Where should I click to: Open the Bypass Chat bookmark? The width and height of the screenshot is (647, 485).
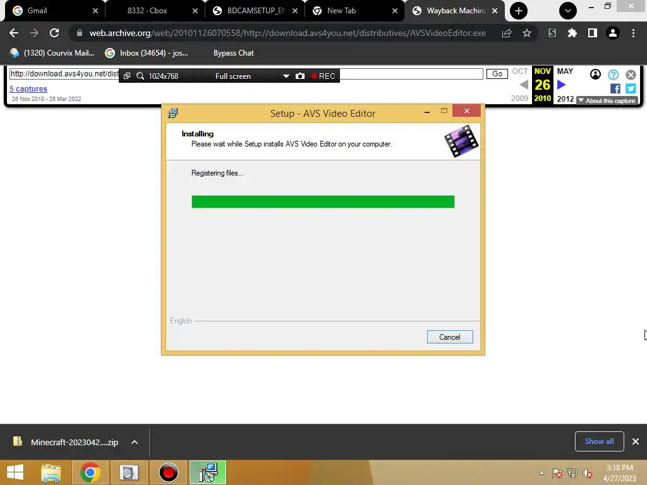234,53
